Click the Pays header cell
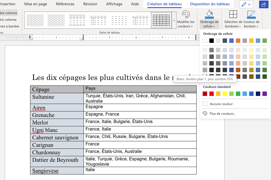 (x=140, y=89)
